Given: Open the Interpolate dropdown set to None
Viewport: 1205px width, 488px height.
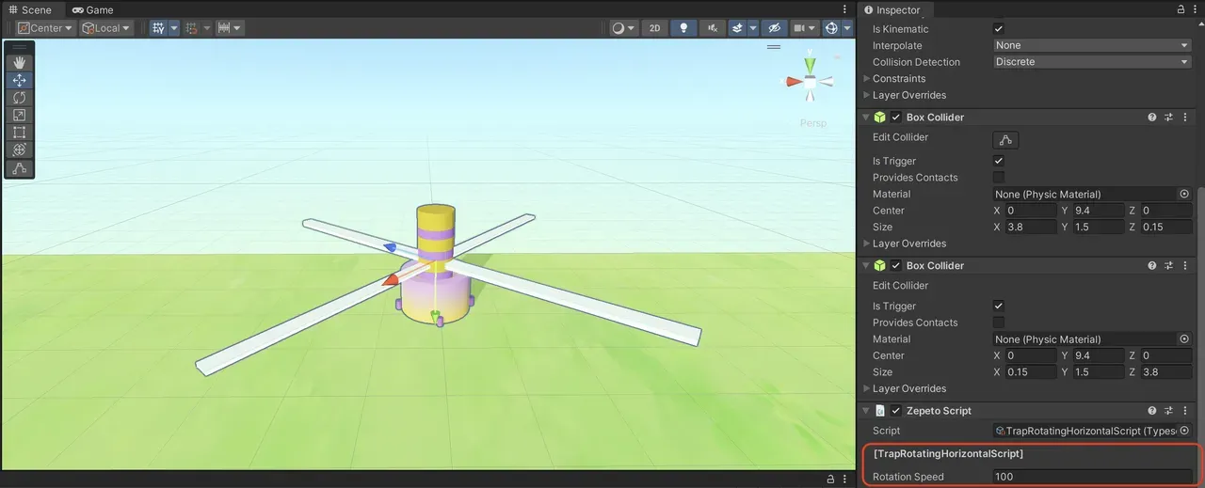Looking at the screenshot, I should pyautogui.click(x=1092, y=45).
